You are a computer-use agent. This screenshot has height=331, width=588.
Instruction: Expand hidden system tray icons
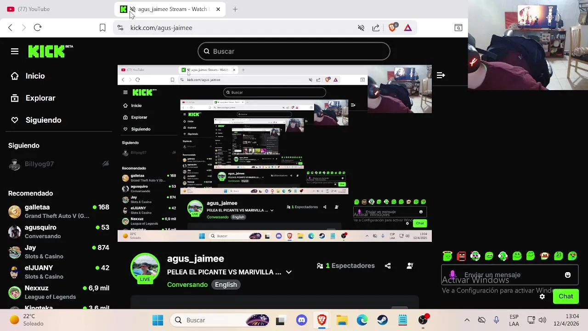(x=467, y=320)
